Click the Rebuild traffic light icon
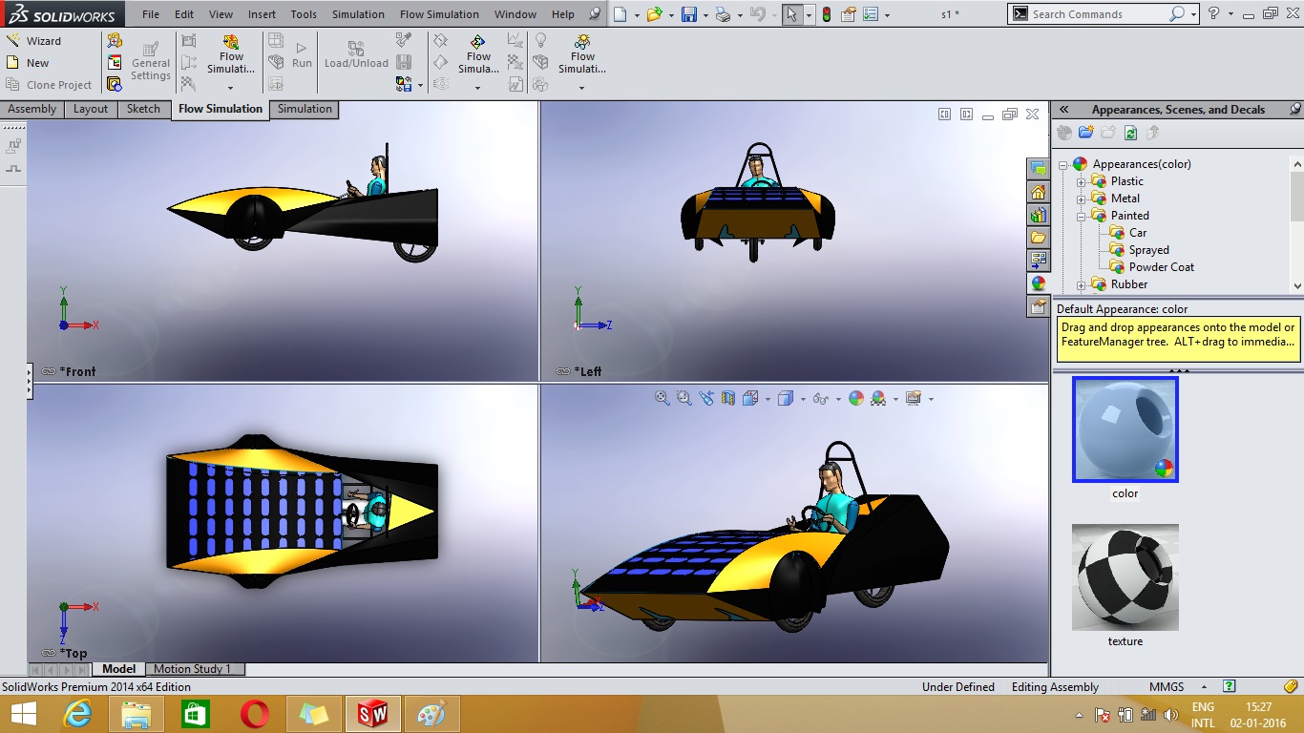Viewport: 1304px width, 733px height. [x=826, y=14]
